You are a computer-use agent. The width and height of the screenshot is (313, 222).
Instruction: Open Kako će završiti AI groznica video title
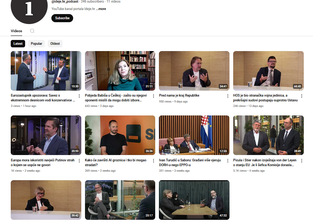115,162
